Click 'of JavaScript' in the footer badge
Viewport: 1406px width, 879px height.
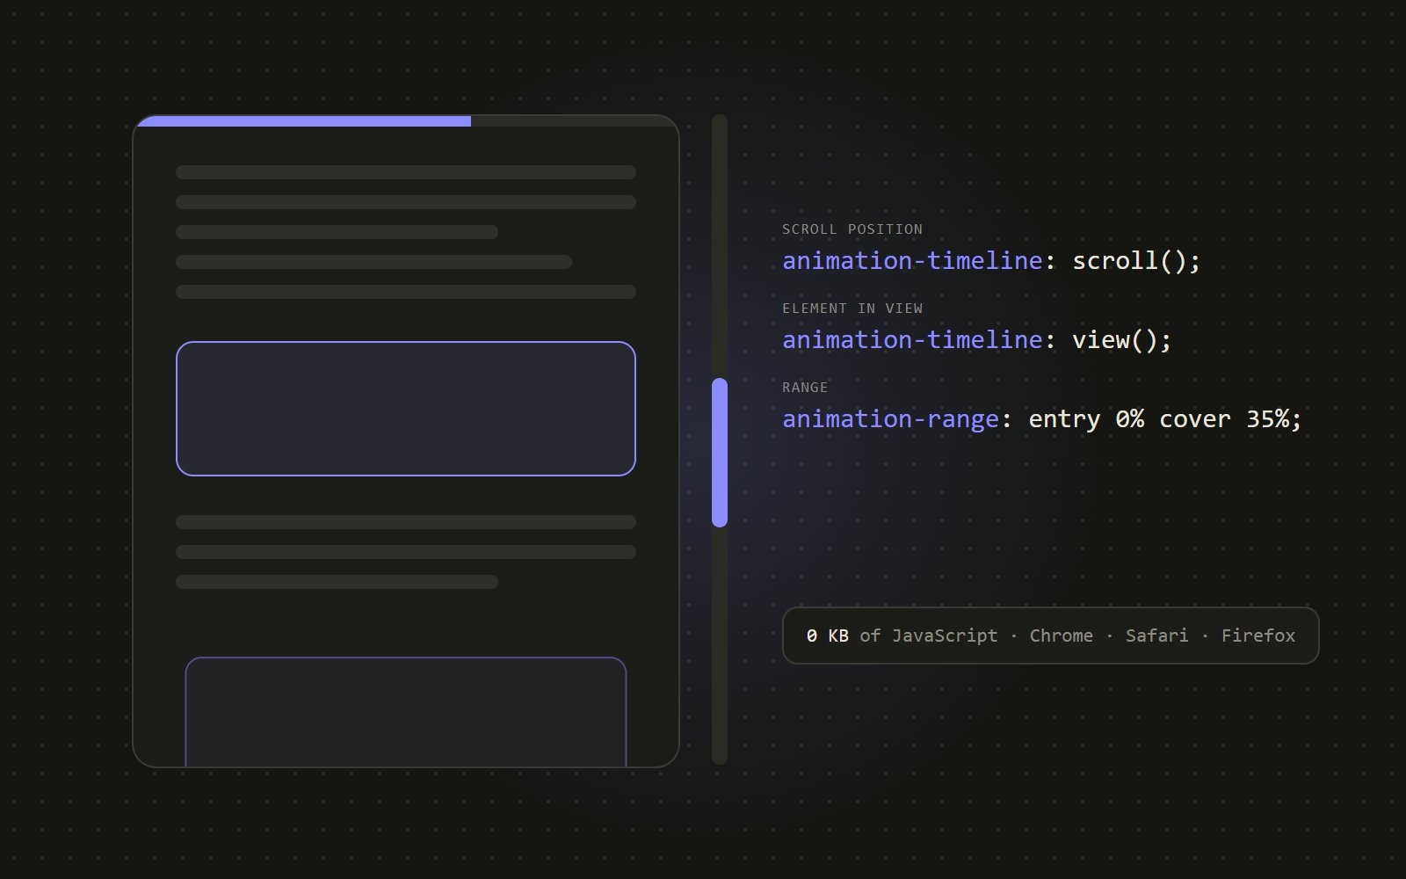click(x=929, y=636)
